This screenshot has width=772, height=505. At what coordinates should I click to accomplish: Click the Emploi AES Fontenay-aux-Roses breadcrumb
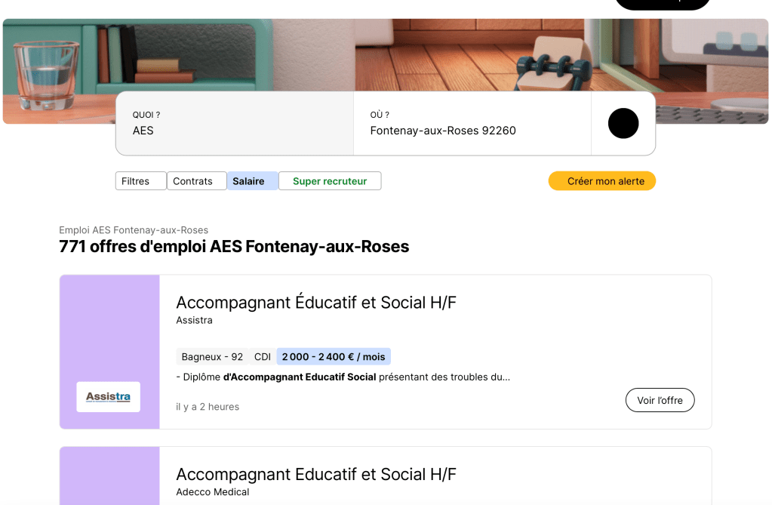pos(134,230)
